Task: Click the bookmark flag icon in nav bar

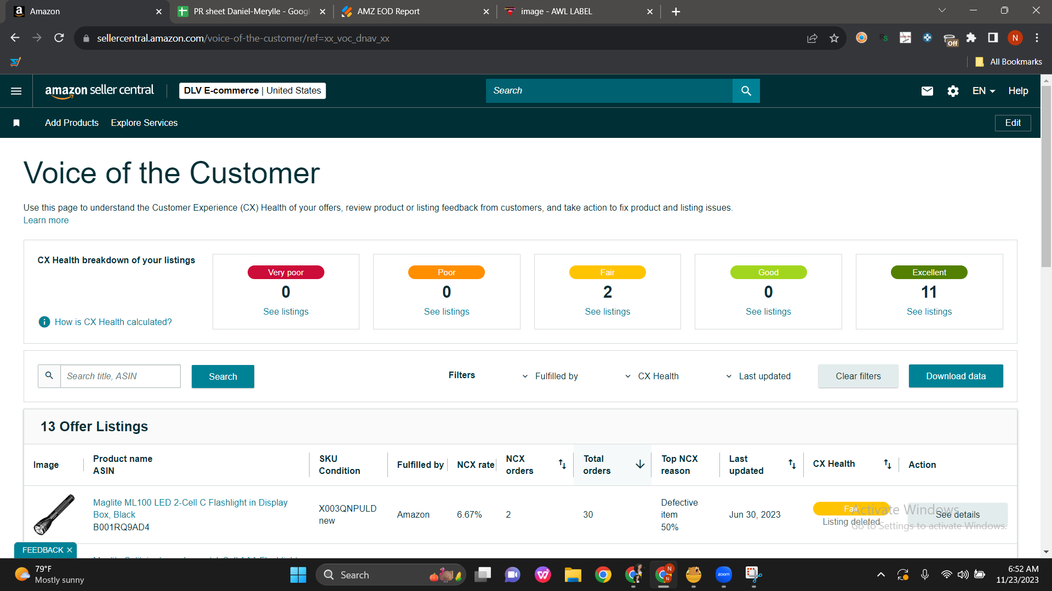Action: pos(16,123)
